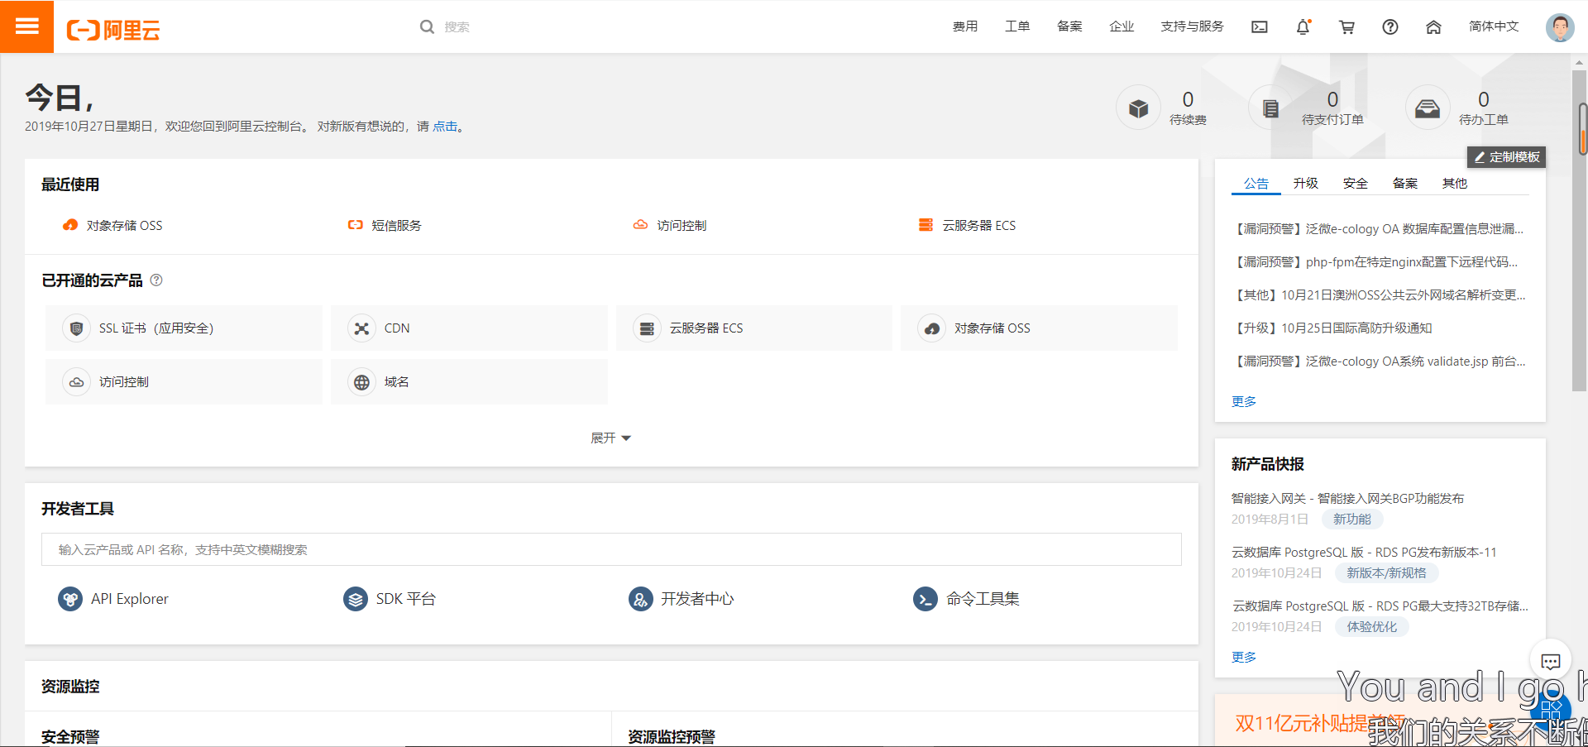Screen dimensions: 1588x747
Task: Open the 企业 menu
Action: coord(1122,26)
